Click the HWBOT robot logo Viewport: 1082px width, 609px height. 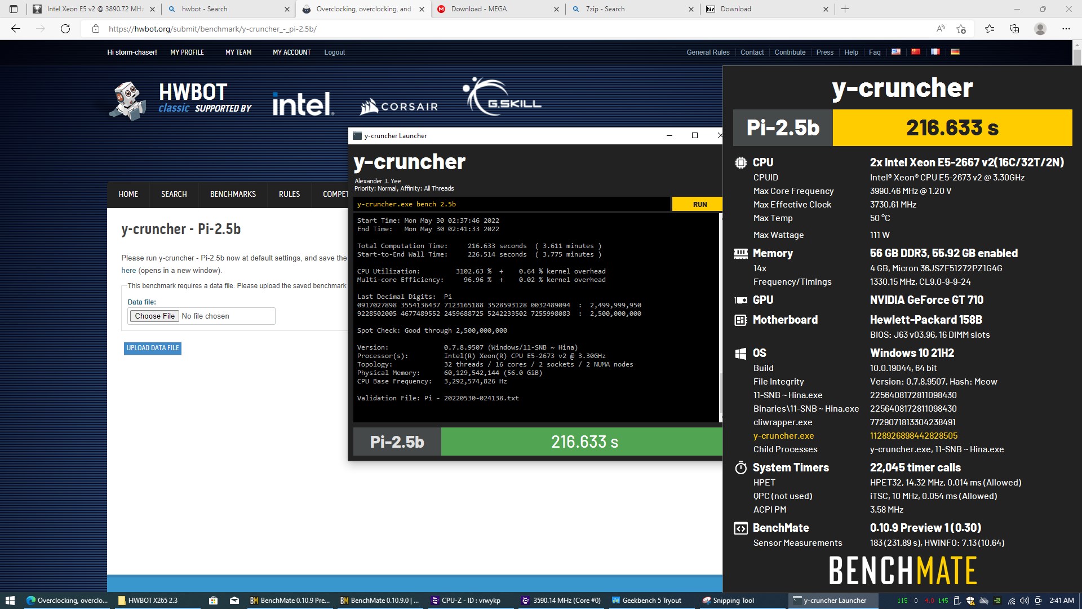click(127, 101)
